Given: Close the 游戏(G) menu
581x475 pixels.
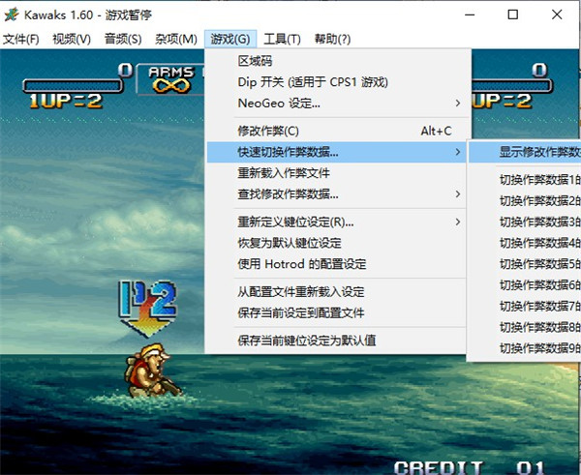Looking at the screenshot, I should pyautogui.click(x=230, y=39).
